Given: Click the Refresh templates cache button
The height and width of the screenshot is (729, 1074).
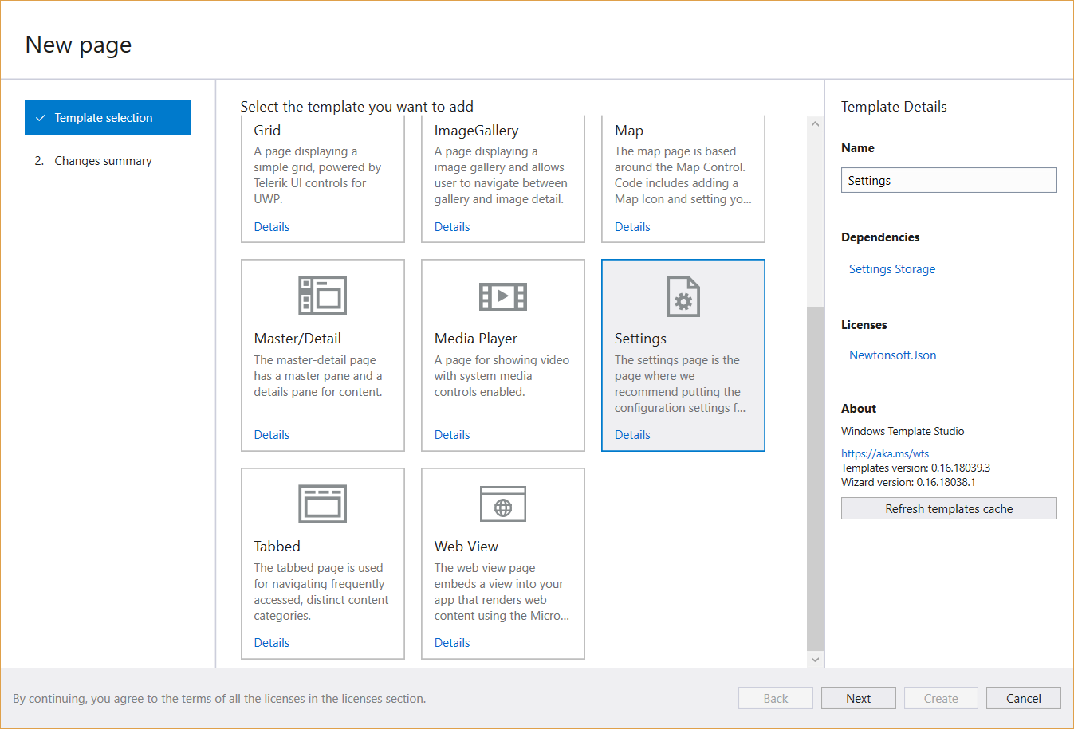Looking at the screenshot, I should 948,508.
